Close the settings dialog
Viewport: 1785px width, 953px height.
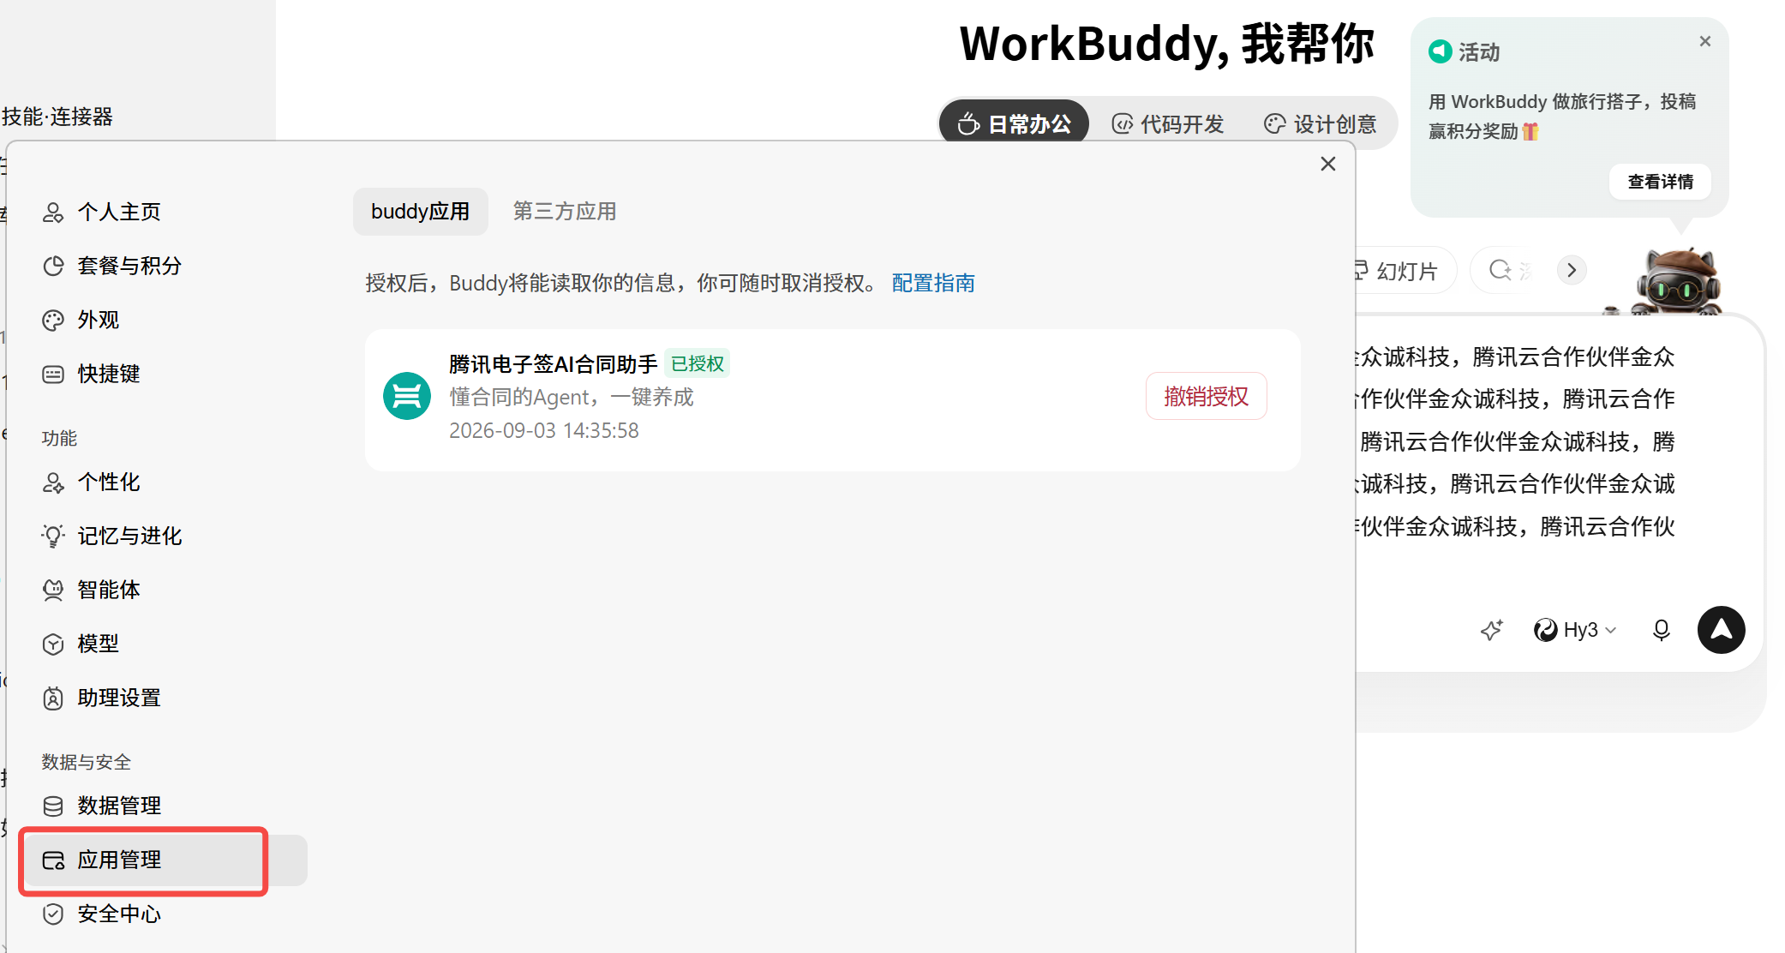1328,164
